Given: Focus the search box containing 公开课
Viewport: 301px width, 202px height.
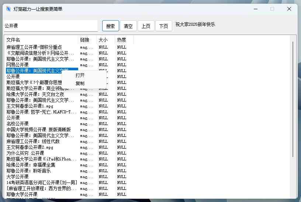Looking at the screenshot, I should point(51,26).
